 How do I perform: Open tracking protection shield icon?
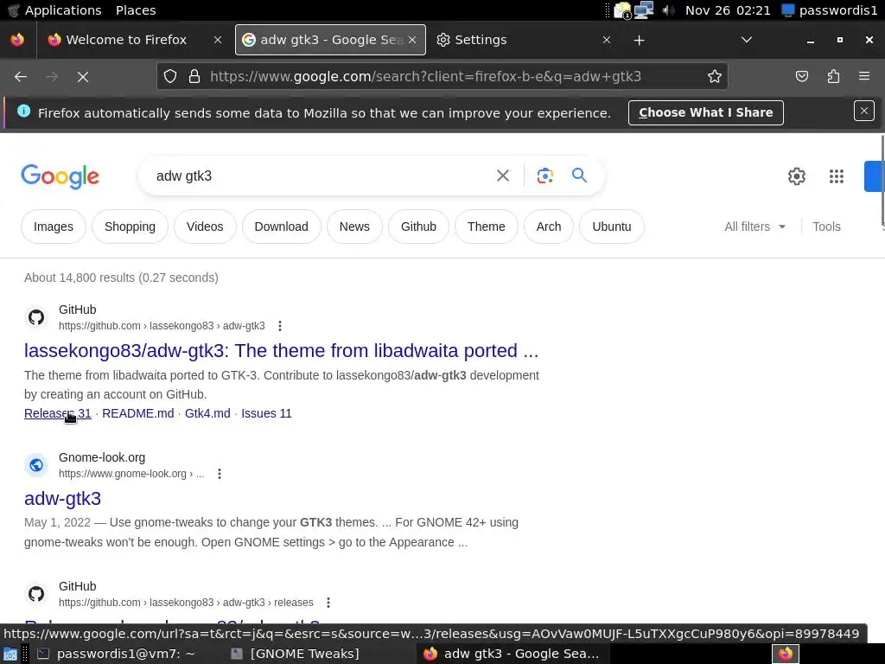(170, 76)
